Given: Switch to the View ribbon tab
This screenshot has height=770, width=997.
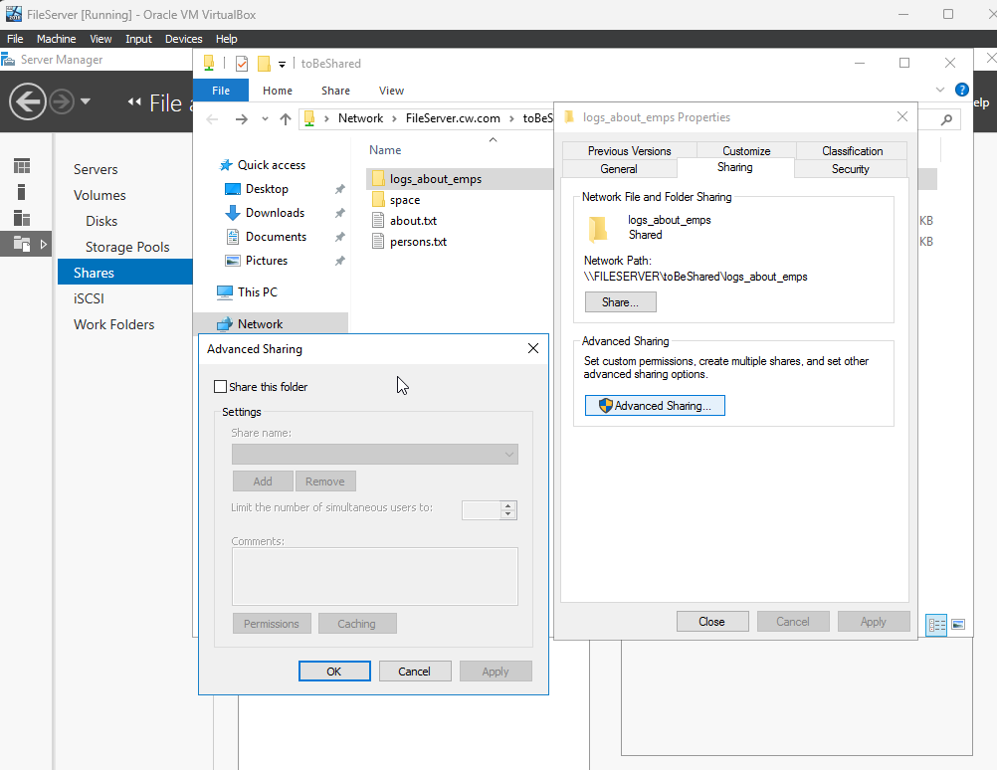Looking at the screenshot, I should click(391, 91).
